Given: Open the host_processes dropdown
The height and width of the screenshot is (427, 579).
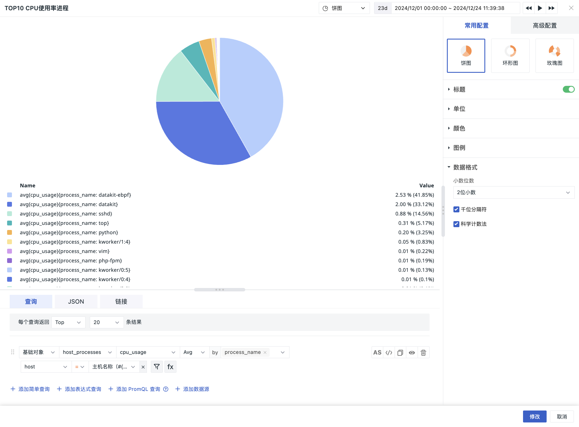Looking at the screenshot, I should click(88, 352).
